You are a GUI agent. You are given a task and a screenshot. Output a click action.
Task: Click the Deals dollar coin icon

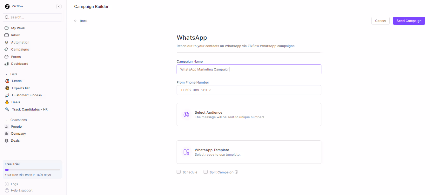point(7,140)
